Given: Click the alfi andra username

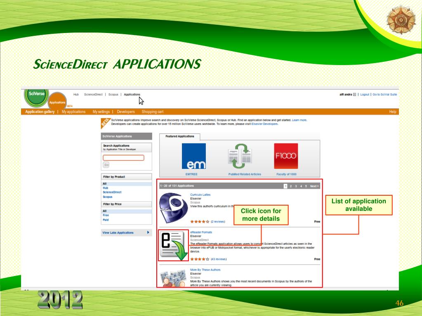Looking at the screenshot, I should point(346,95).
